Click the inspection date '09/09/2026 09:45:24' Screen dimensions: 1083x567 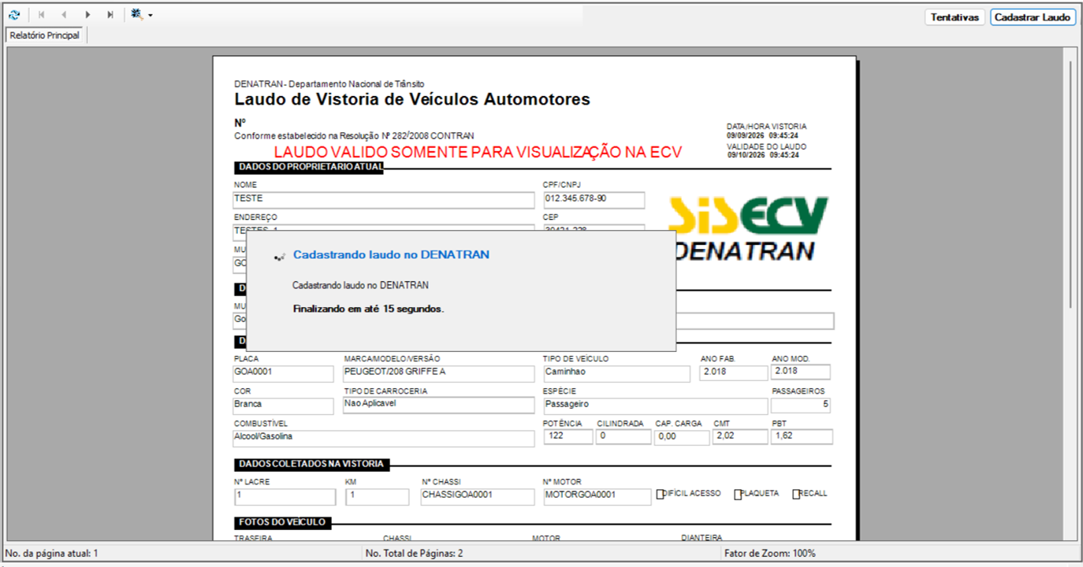763,135
